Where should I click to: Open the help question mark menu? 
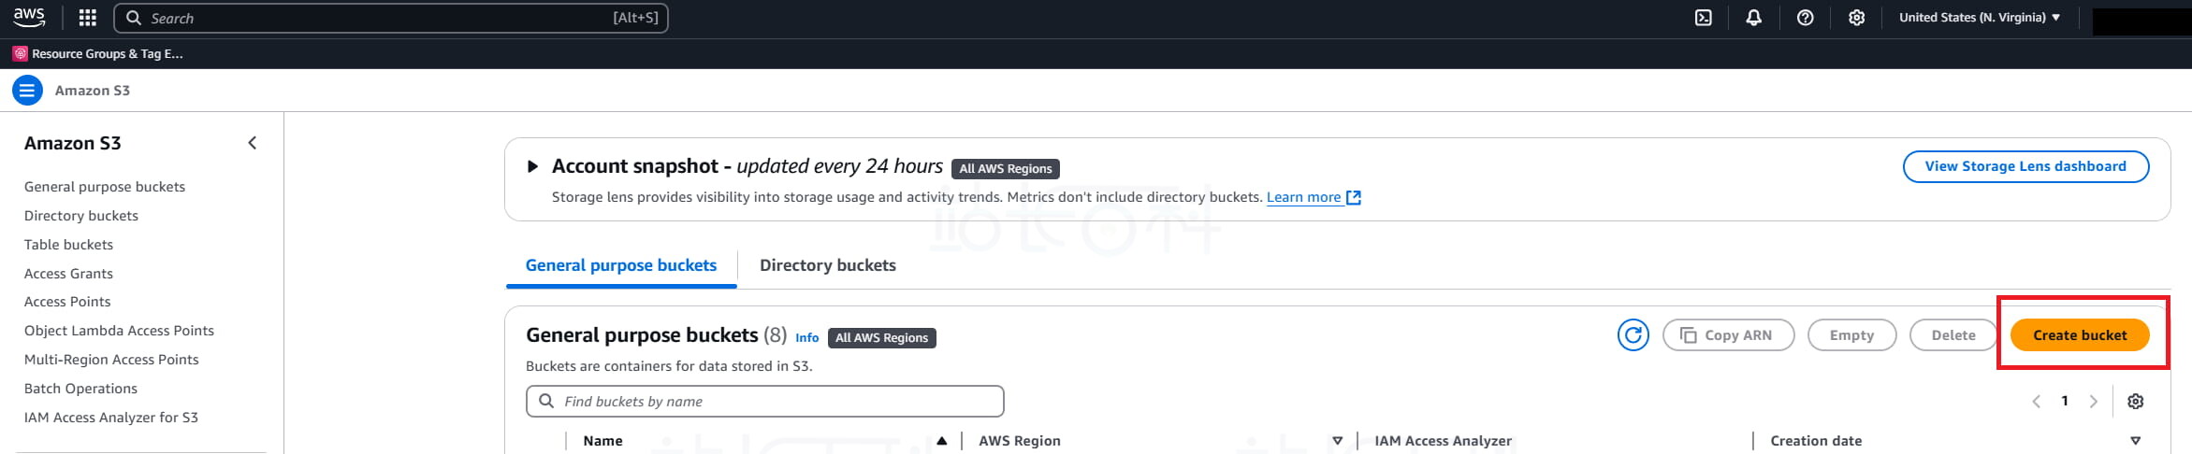1806,18
